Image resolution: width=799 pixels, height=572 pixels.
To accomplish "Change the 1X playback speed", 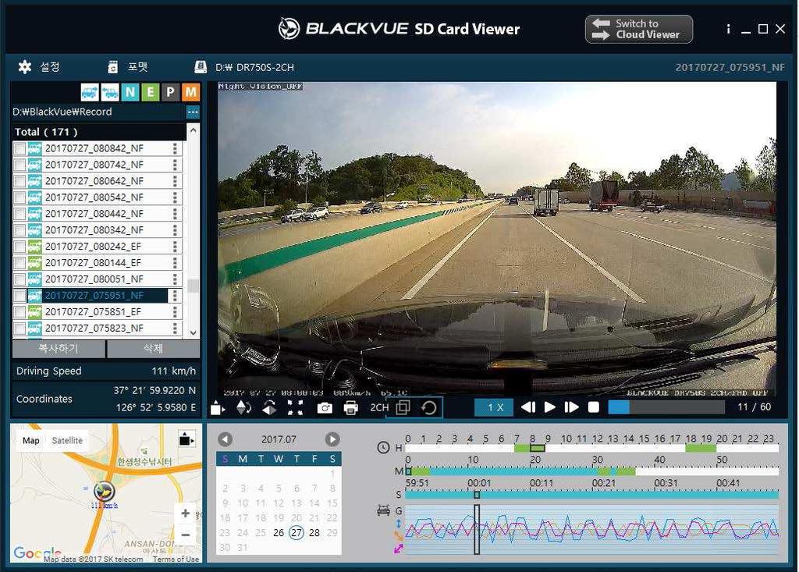I will click(494, 407).
